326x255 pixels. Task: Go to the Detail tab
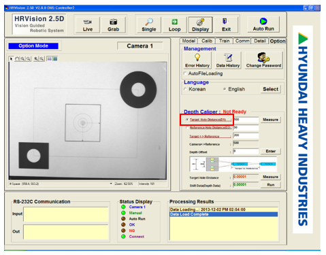point(260,41)
